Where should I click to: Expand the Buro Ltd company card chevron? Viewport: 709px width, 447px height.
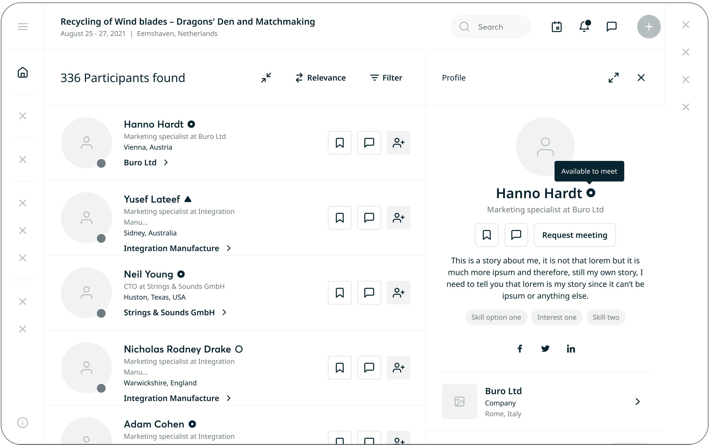638,402
